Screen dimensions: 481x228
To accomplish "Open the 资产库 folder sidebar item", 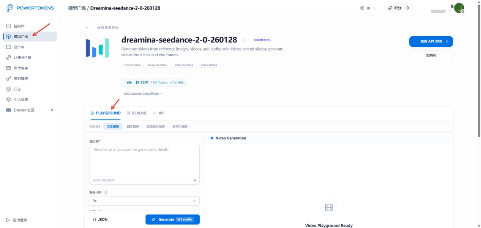I will click(30, 47).
